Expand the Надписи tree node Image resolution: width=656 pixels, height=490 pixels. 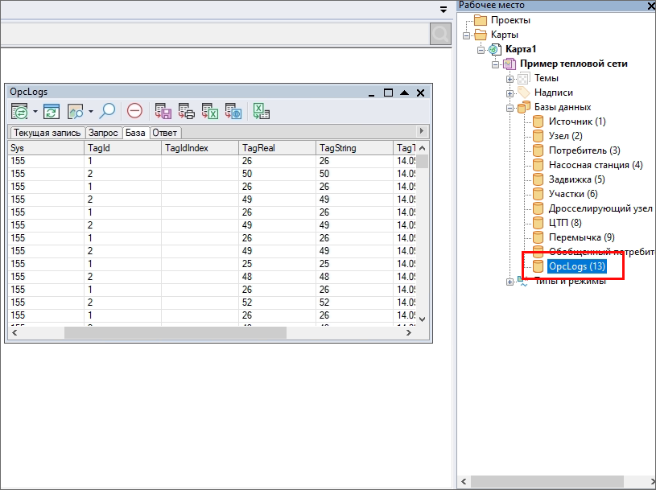pyautogui.click(x=510, y=93)
